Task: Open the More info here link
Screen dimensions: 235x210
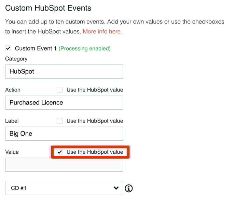Action: coord(102,31)
